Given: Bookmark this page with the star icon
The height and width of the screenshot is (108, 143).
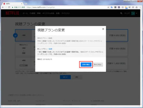Looking at the screenshot, I should pos(108,7).
